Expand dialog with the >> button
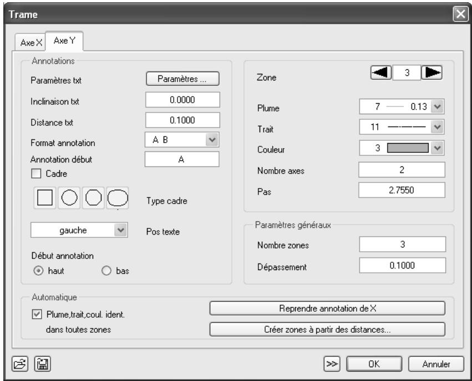472x381 pixels. click(332, 364)
